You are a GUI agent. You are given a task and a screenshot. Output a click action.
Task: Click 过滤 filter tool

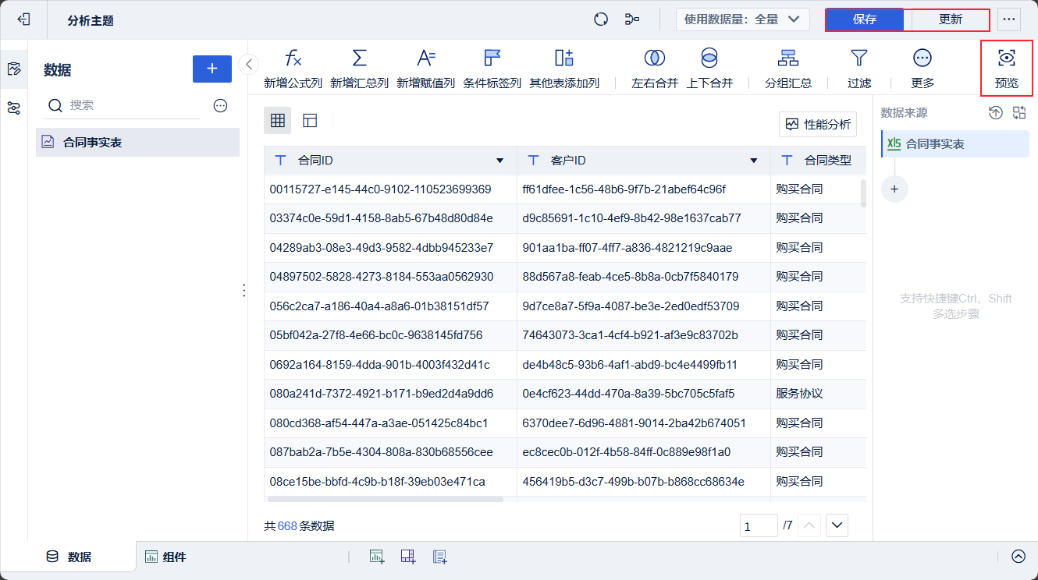click(x=859, y=69)
